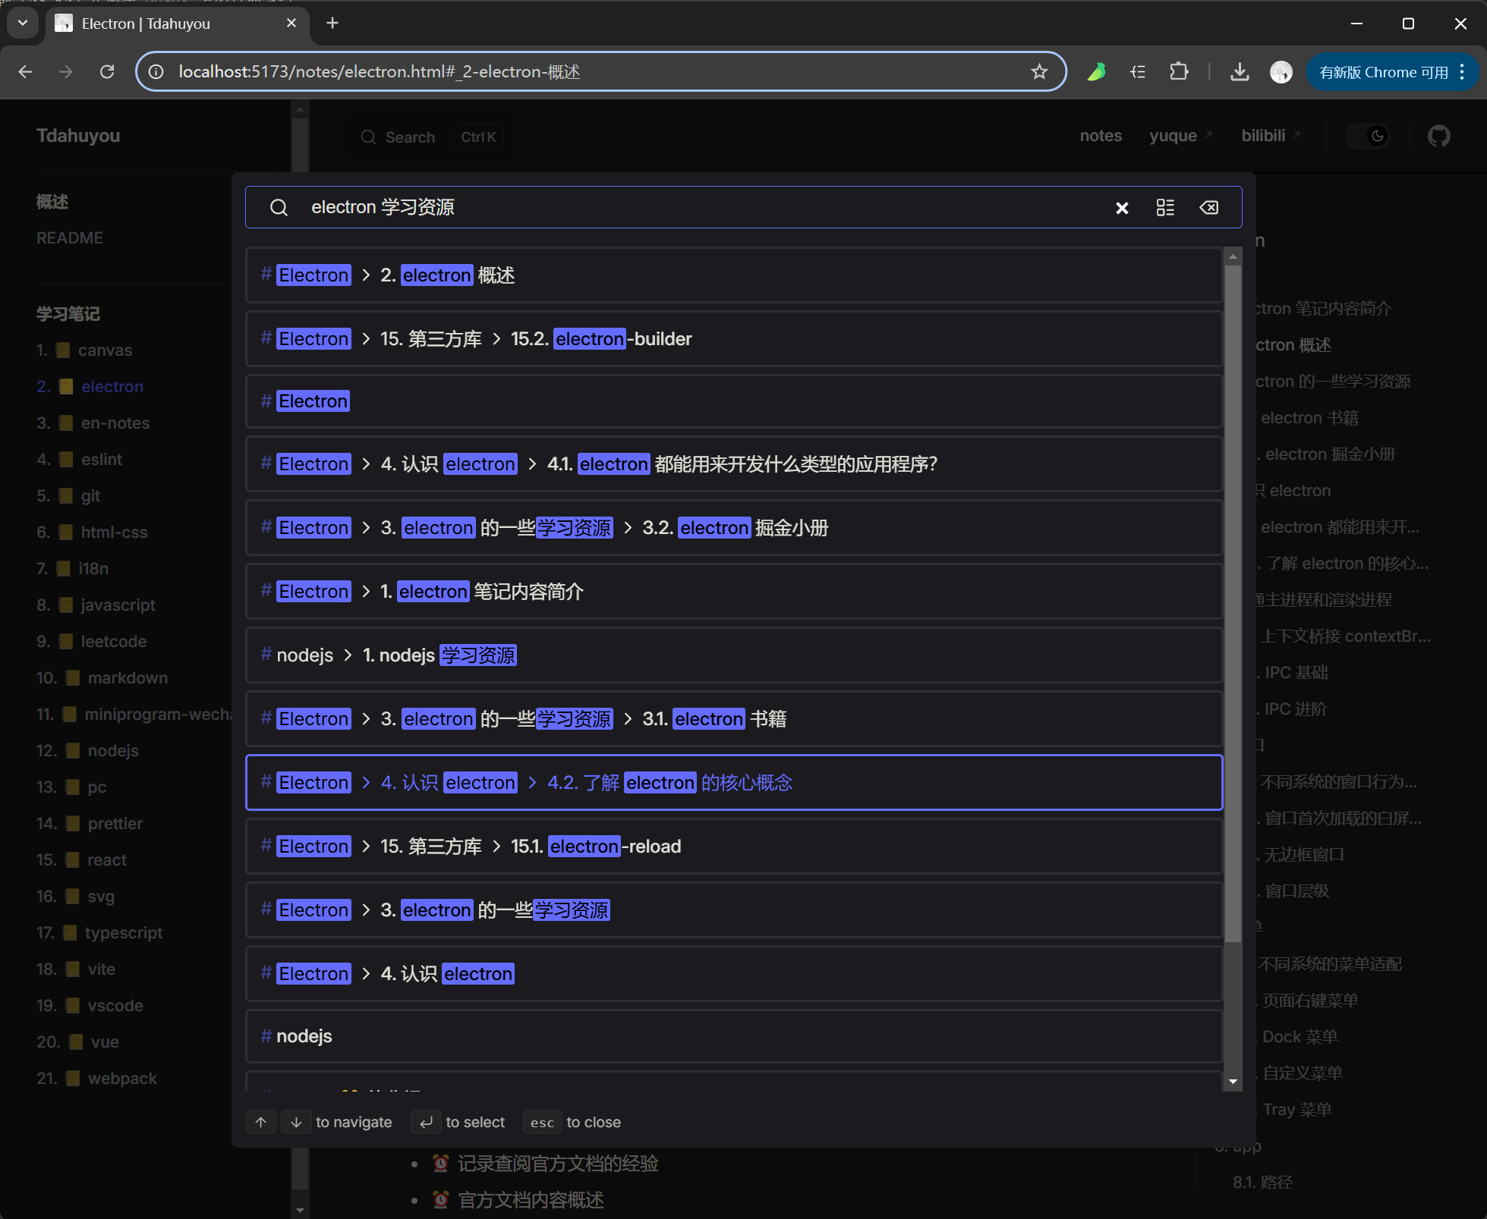
Task: Clear the search query with X icon
Action: [x=1122, y=208]
